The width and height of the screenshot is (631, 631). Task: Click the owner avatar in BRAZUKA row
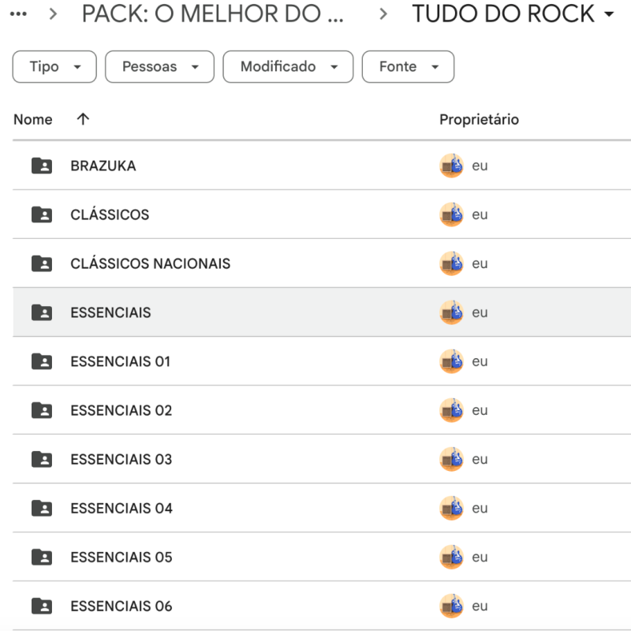451,166
